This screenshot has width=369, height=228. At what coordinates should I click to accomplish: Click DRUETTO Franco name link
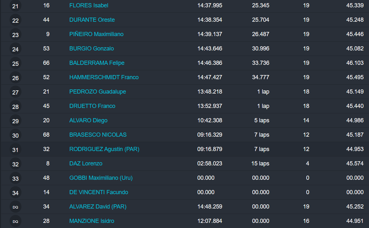(92, 106)
